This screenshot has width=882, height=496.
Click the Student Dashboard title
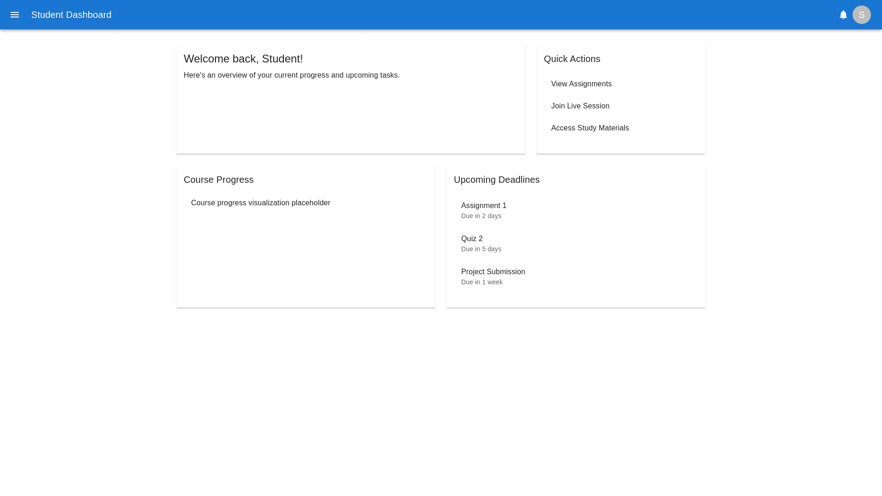(x=71, y=15)
